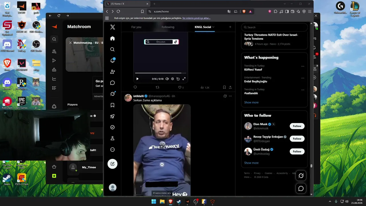The height and width of the screenshot is (206, 366).
Task: Open the Köfteci Yusuf trending topic
Action: [x=253, y=70]
